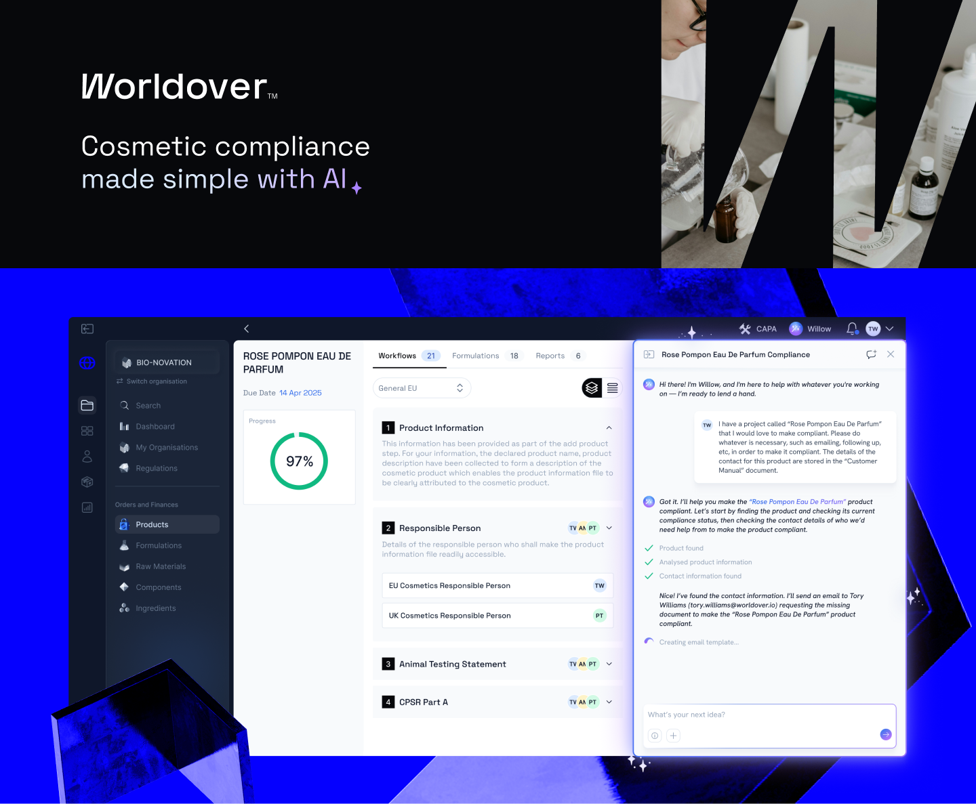The width and height of the screenshot is (976, 804).
Task: Click the TW user avatar in top bar
Action: (873, 329)
